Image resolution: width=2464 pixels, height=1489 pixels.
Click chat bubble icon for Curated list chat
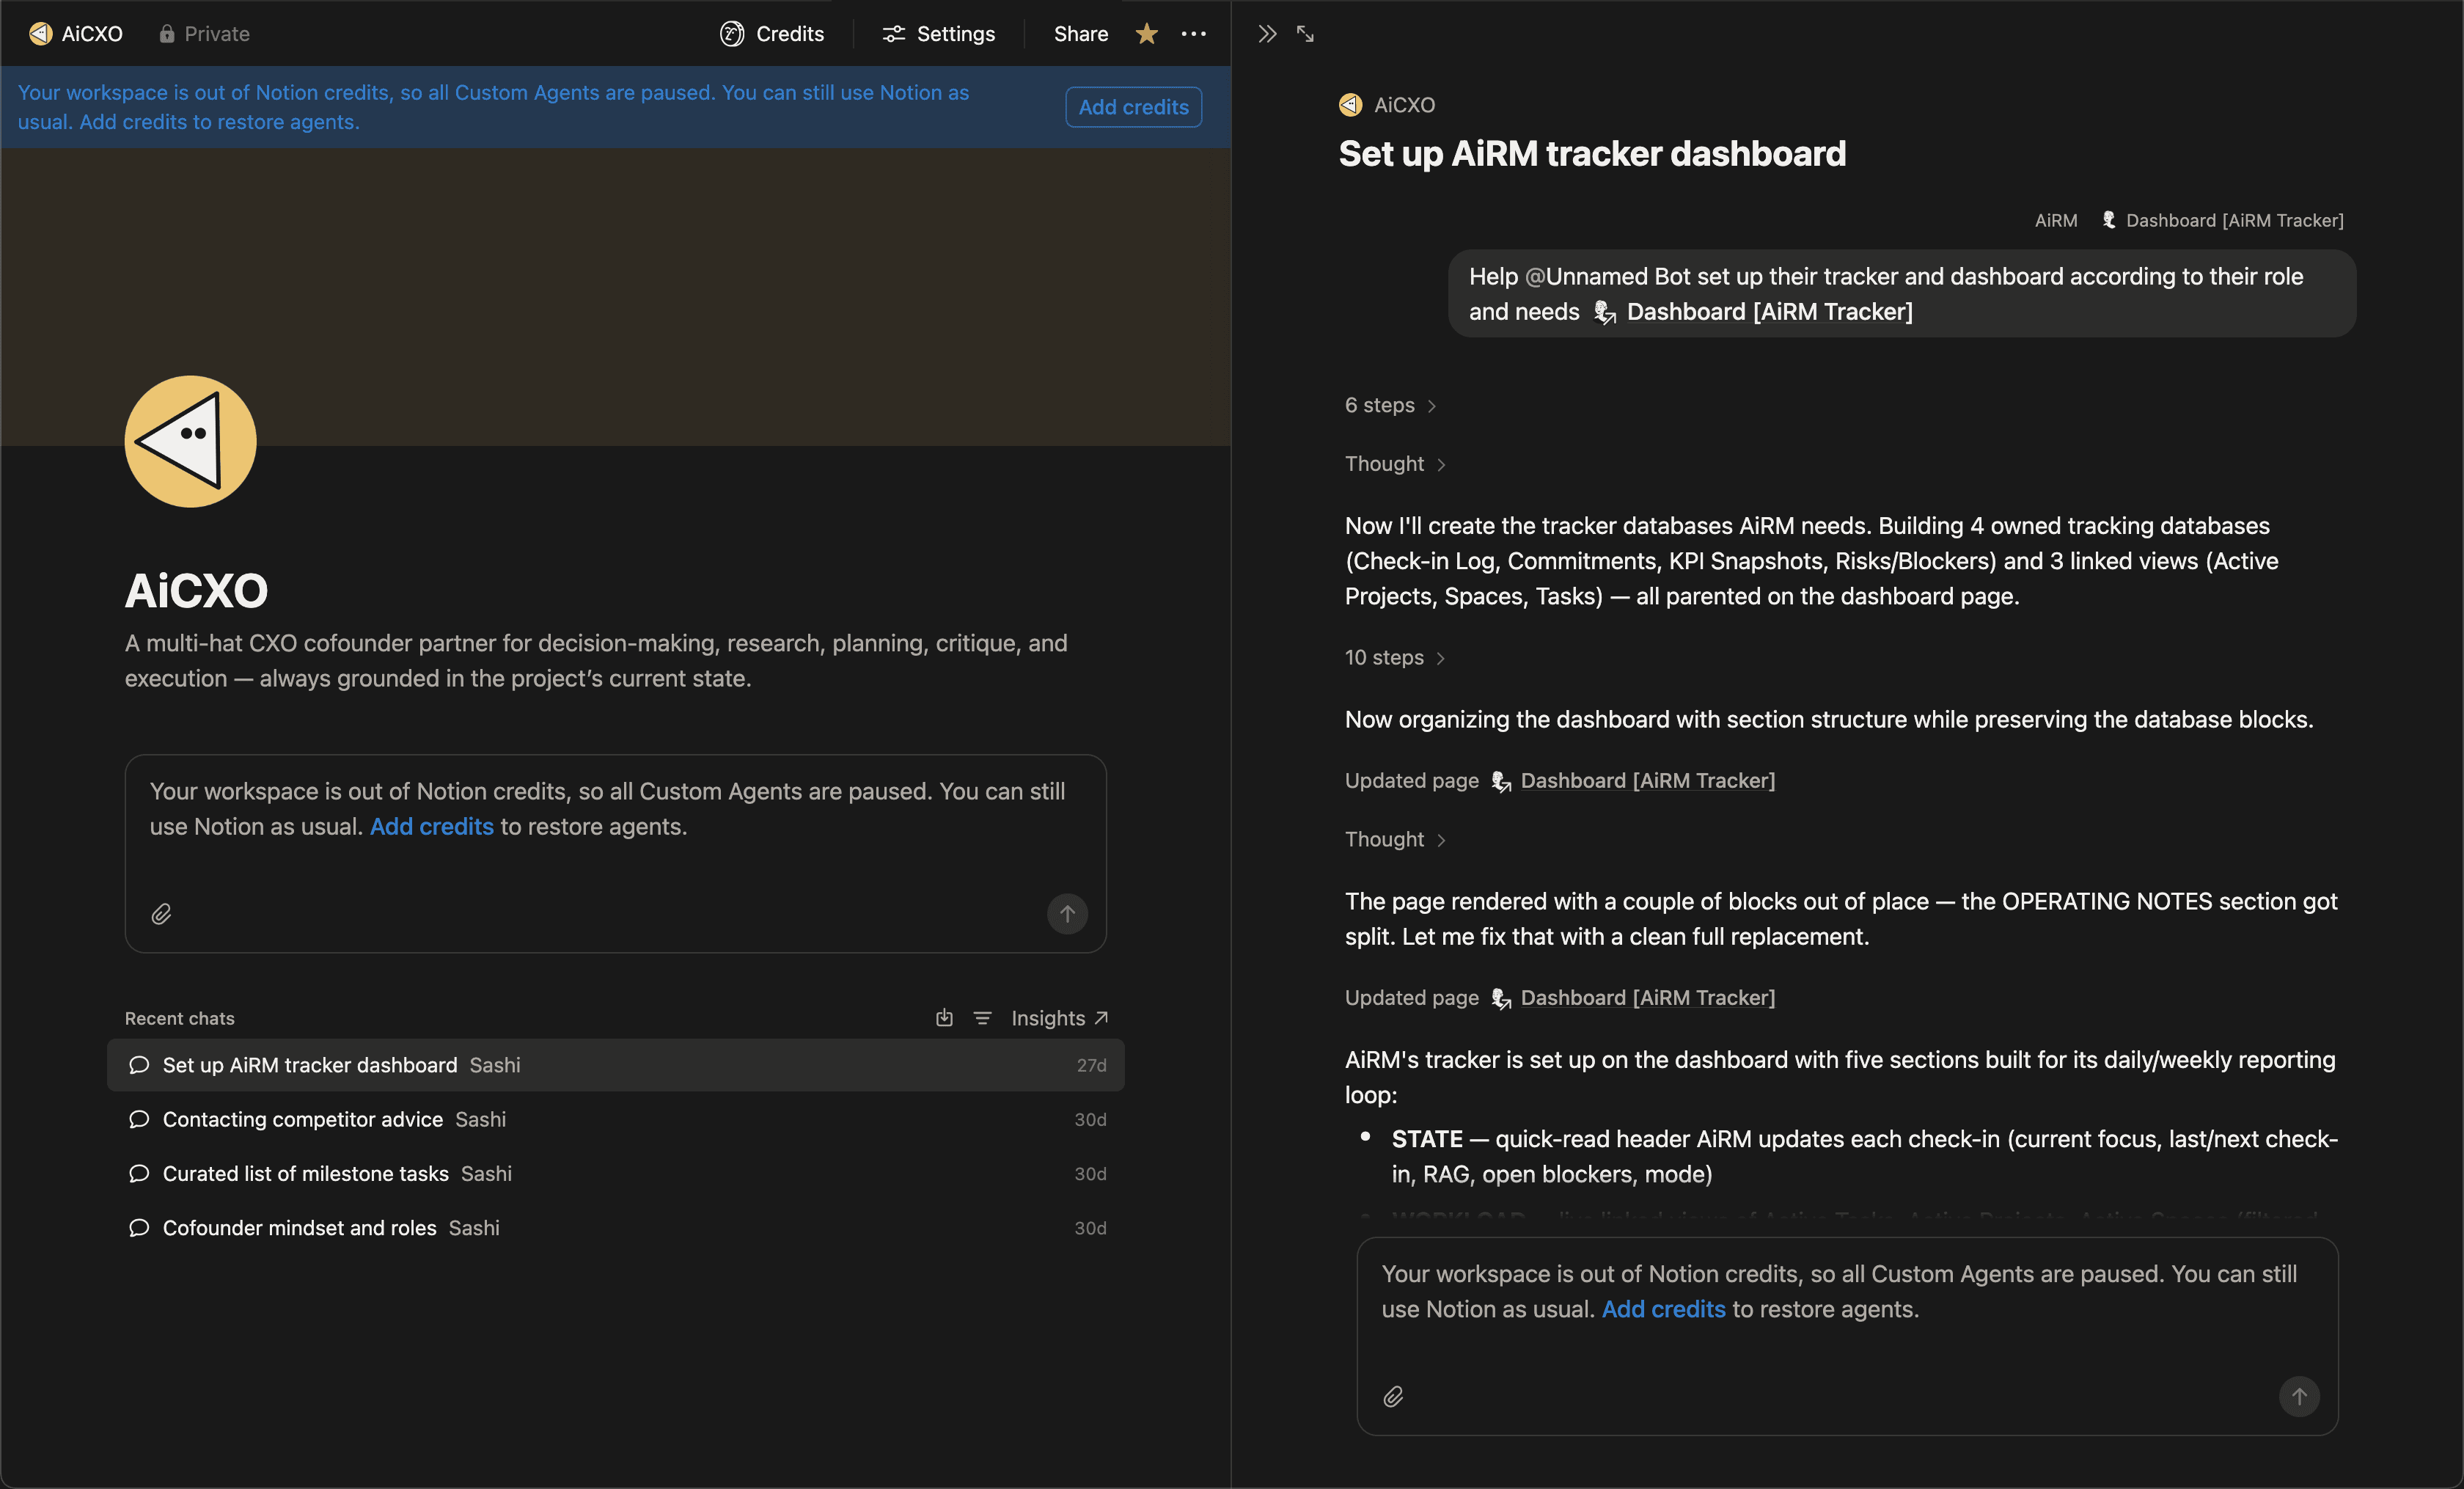[x=139, y=1173]
